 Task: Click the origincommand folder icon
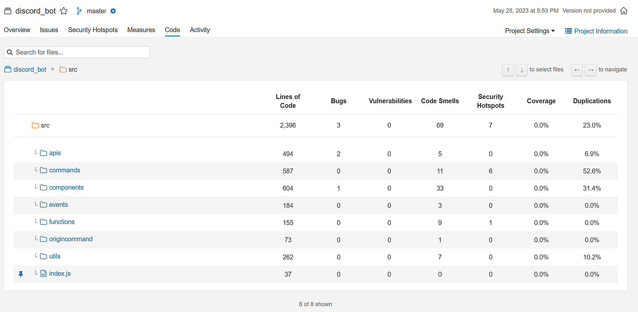[x=44, y=239]
